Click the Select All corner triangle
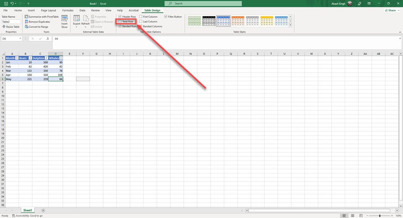Screen dimensions: 403x218 [3, 54]
